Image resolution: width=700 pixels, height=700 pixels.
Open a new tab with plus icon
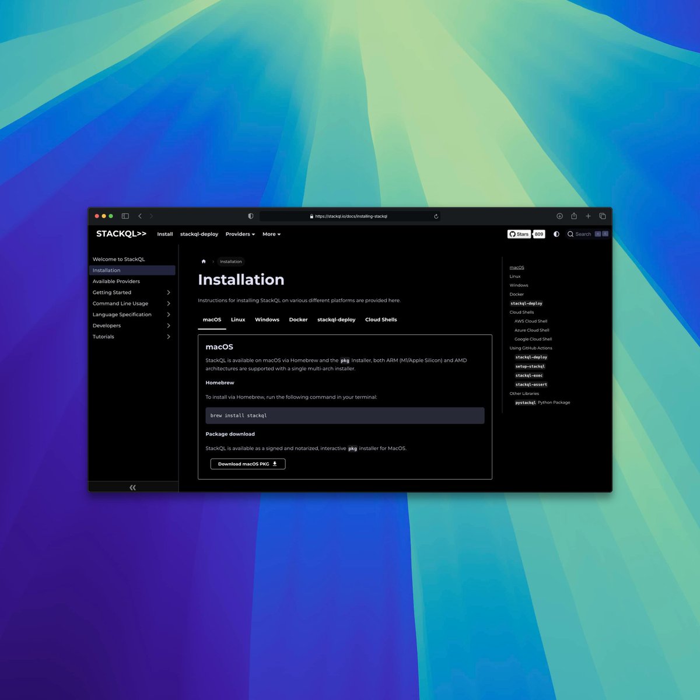[x=588, y=216]
